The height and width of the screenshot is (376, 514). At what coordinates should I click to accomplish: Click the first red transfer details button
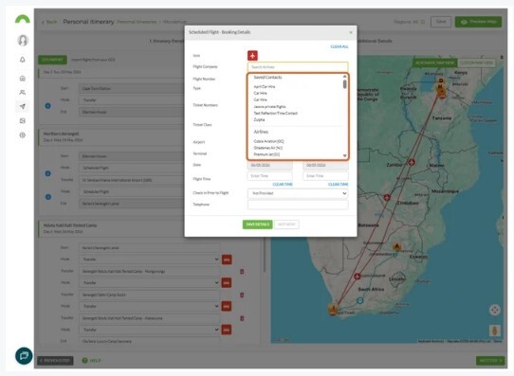227,260
